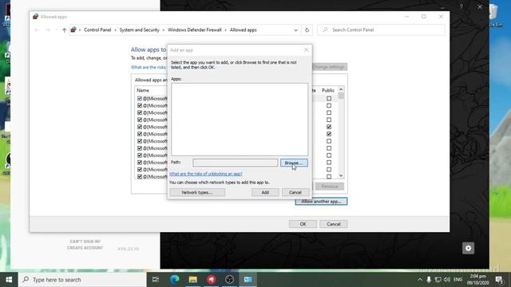Uncheck the fifth row's Public checkbox
The height and width of the screenshot is (287, 511).
click(x=329, y=127)
